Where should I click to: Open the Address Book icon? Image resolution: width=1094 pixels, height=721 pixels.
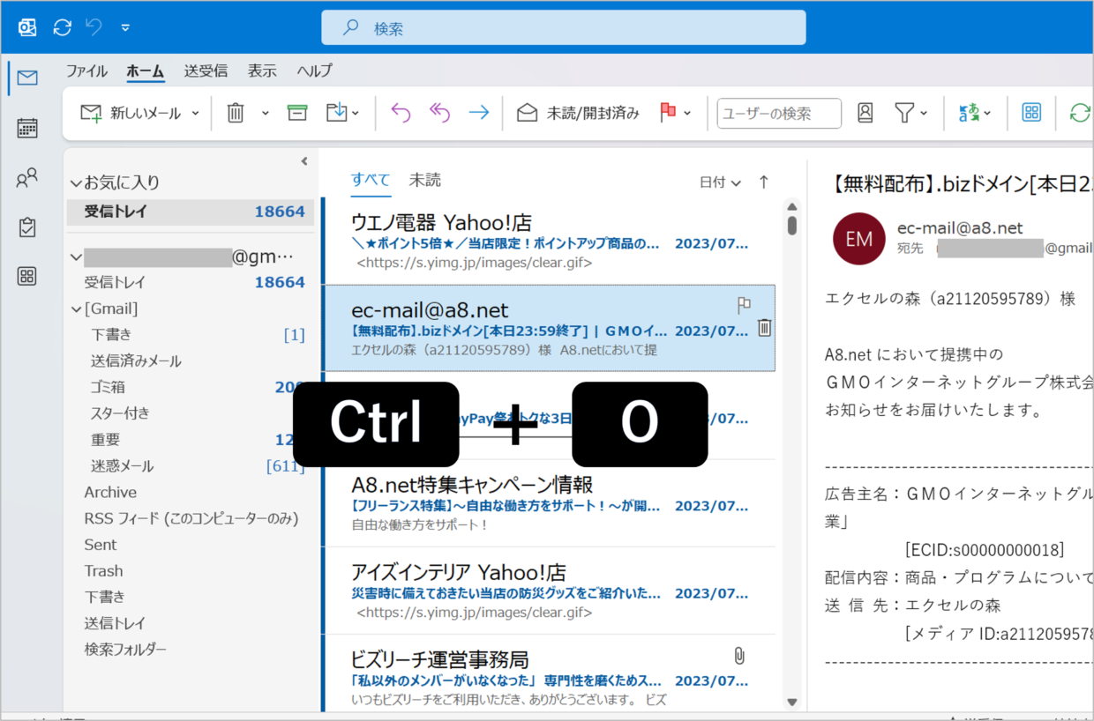pos(865,113)
